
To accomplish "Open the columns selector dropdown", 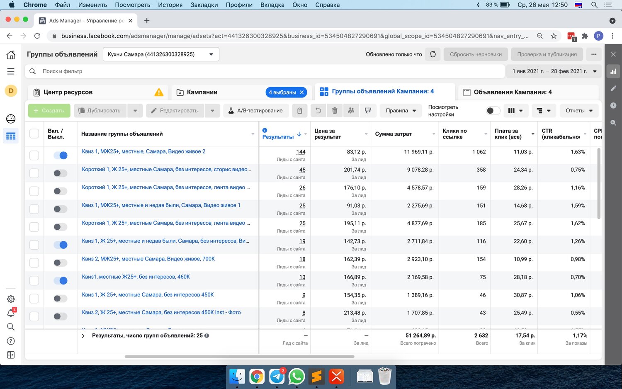I will click(515, 111).
